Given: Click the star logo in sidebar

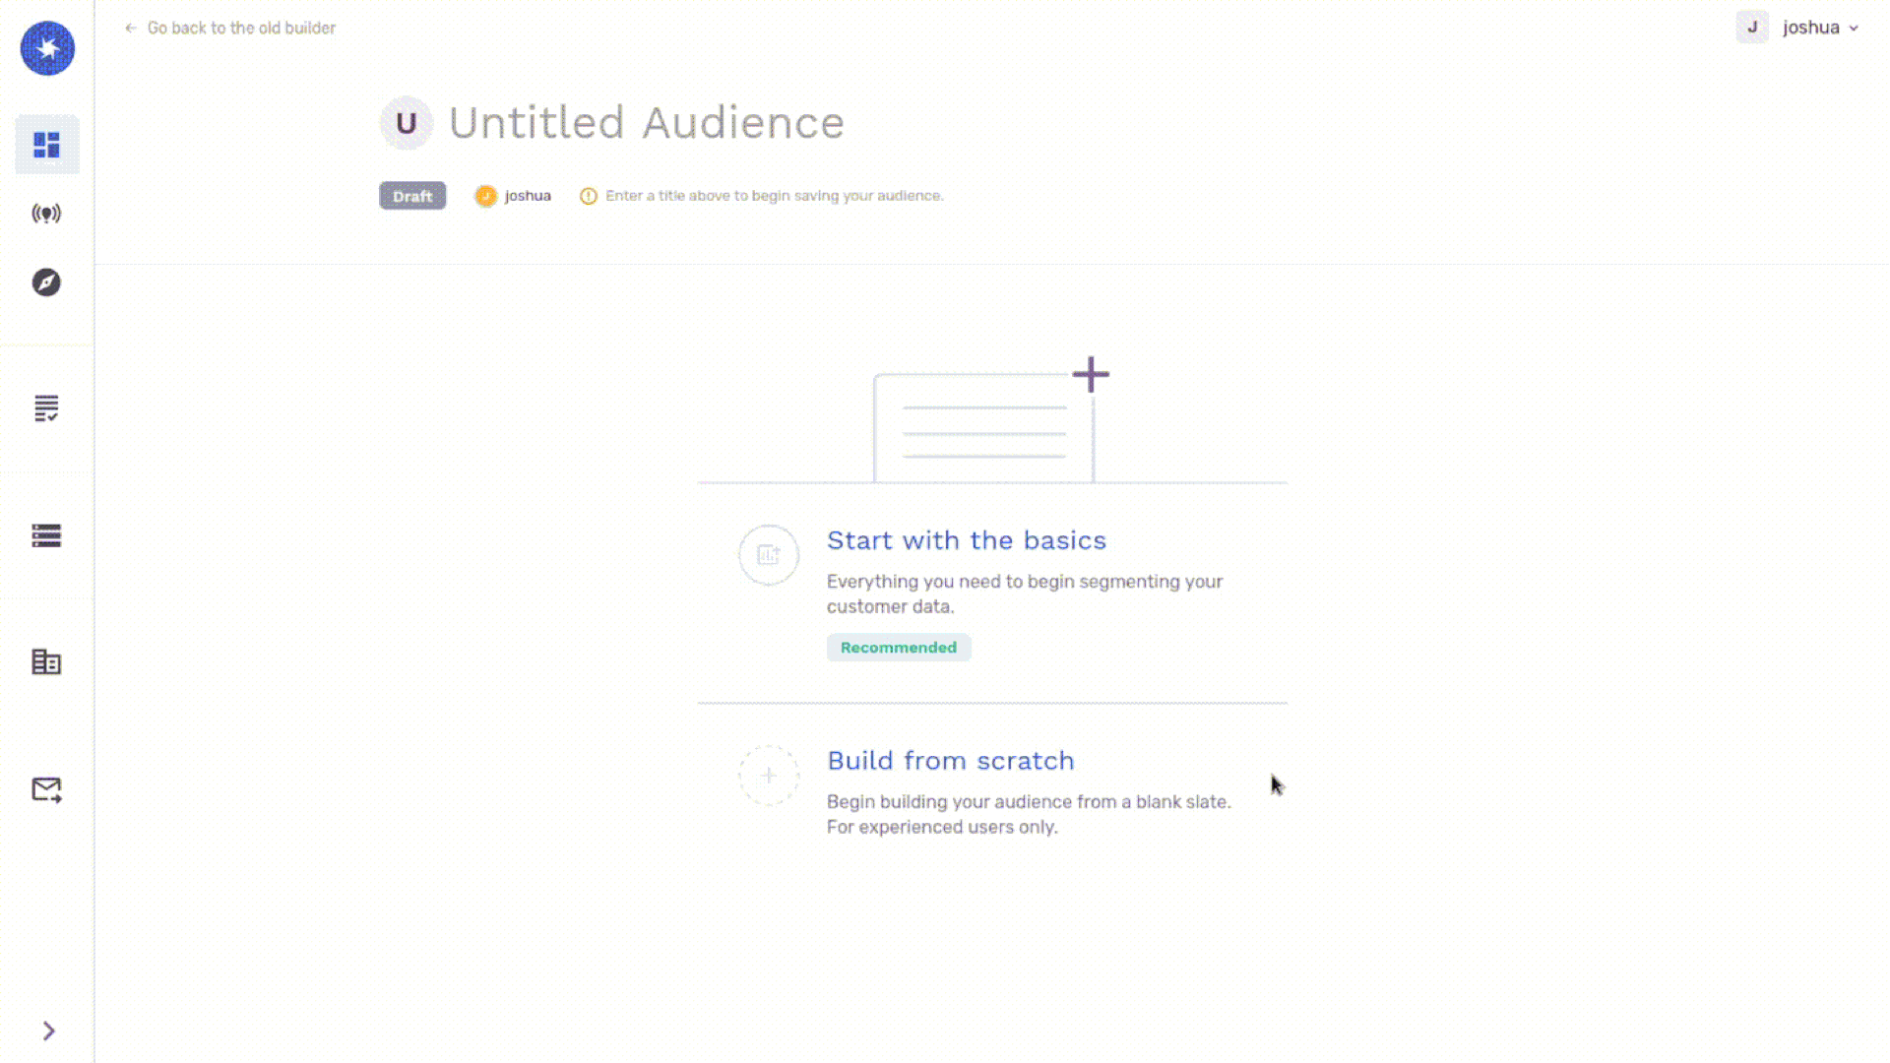Looking at the screenshot, I should [x=47, y=48].
